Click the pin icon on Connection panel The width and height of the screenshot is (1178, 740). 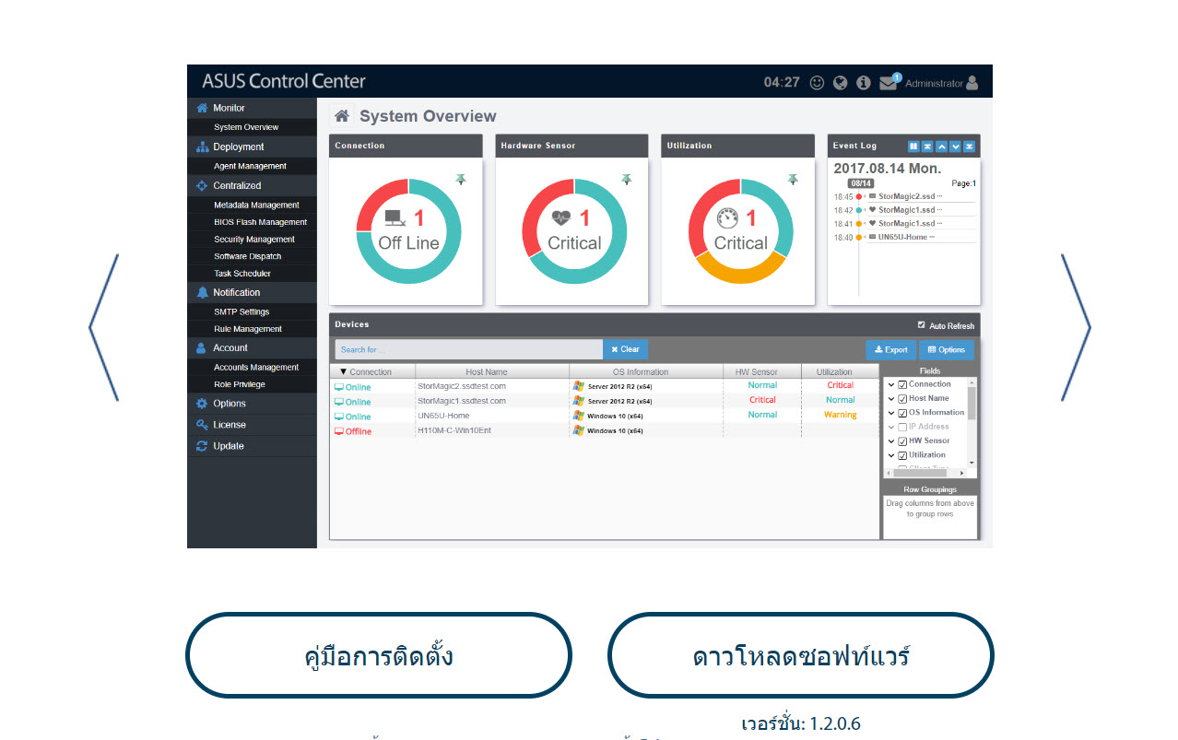461,180
